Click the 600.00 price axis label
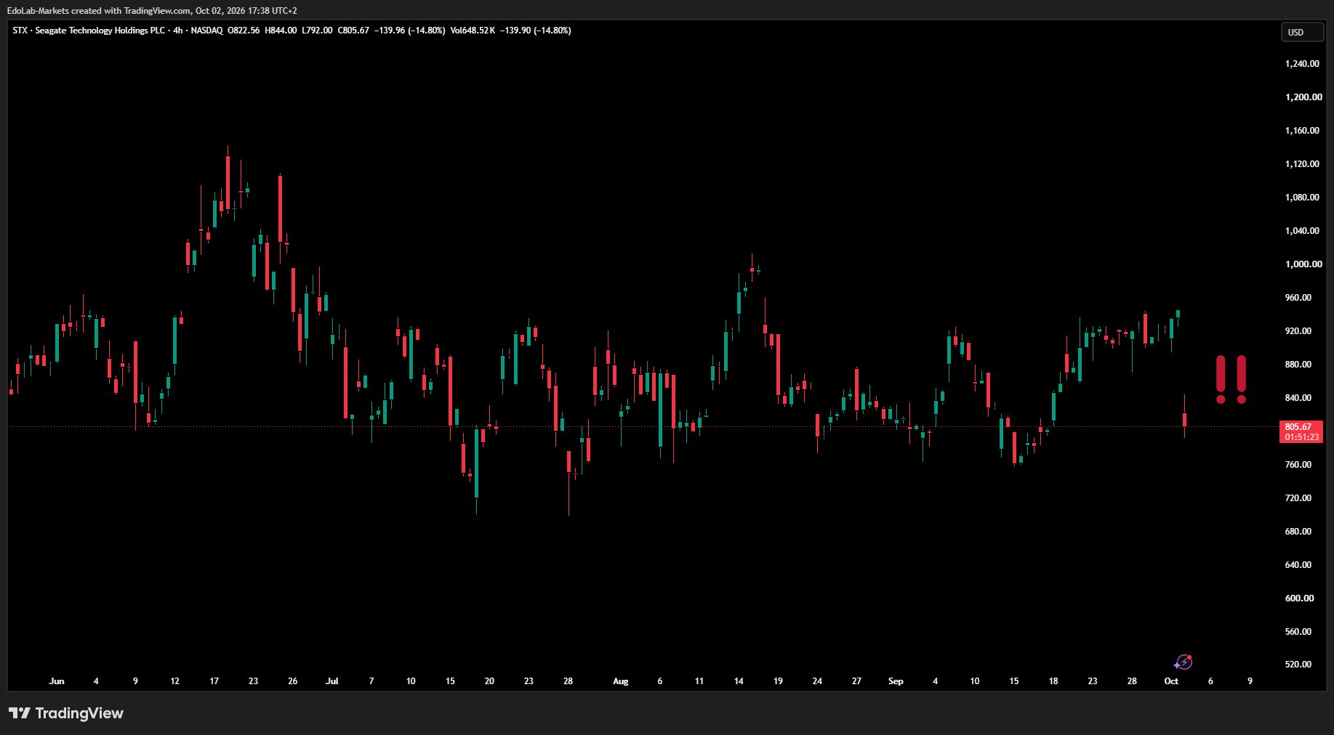The image size is (1334, 735). point(1300,598)
